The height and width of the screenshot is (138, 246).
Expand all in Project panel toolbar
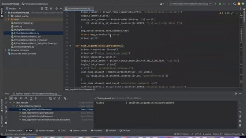coord(47,8)
